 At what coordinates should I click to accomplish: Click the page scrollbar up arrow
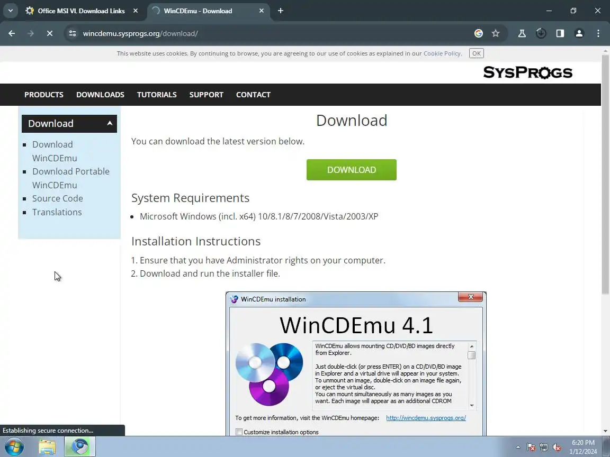[605, 51]
